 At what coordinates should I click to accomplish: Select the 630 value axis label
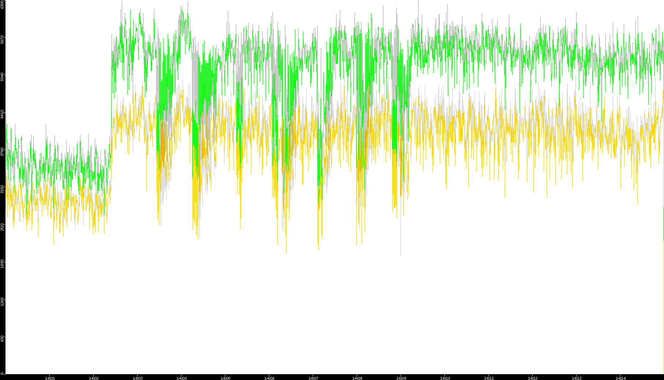[x=2, y=339]
